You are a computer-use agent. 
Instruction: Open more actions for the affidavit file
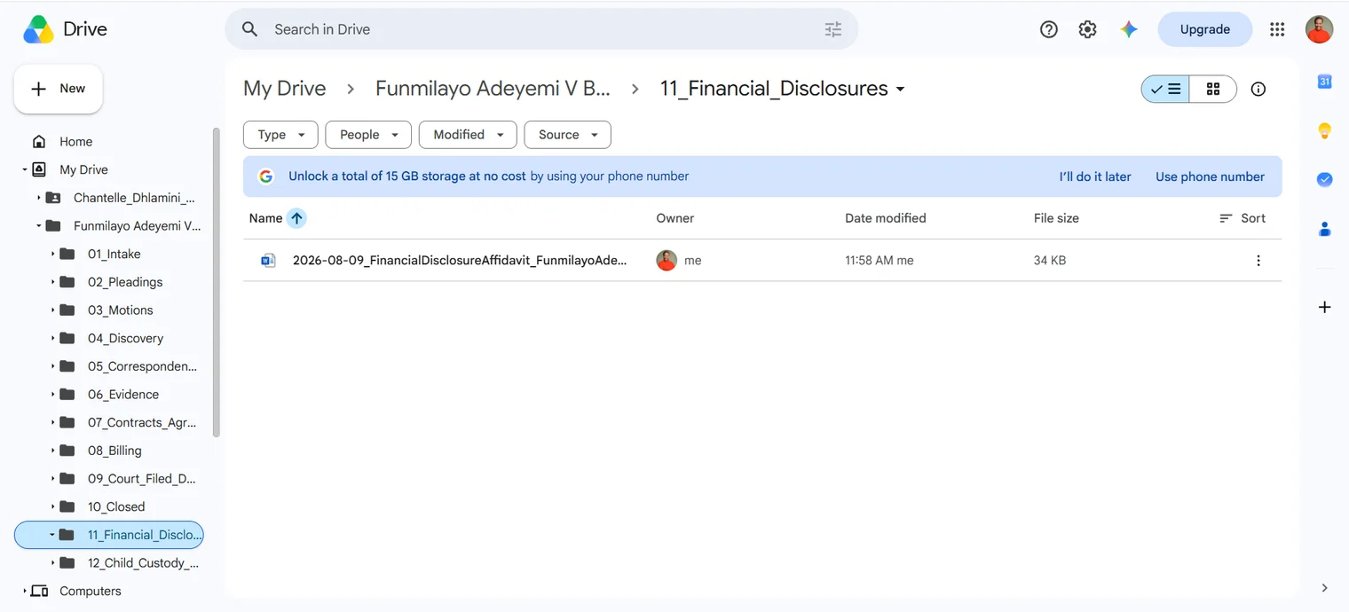tap(1258, 261)
